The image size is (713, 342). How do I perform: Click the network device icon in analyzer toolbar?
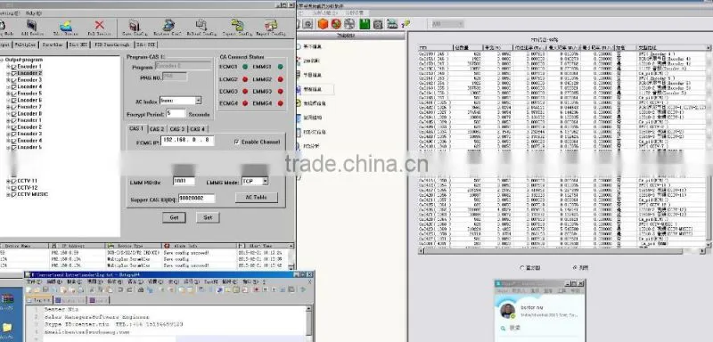(x=392, y=24)
